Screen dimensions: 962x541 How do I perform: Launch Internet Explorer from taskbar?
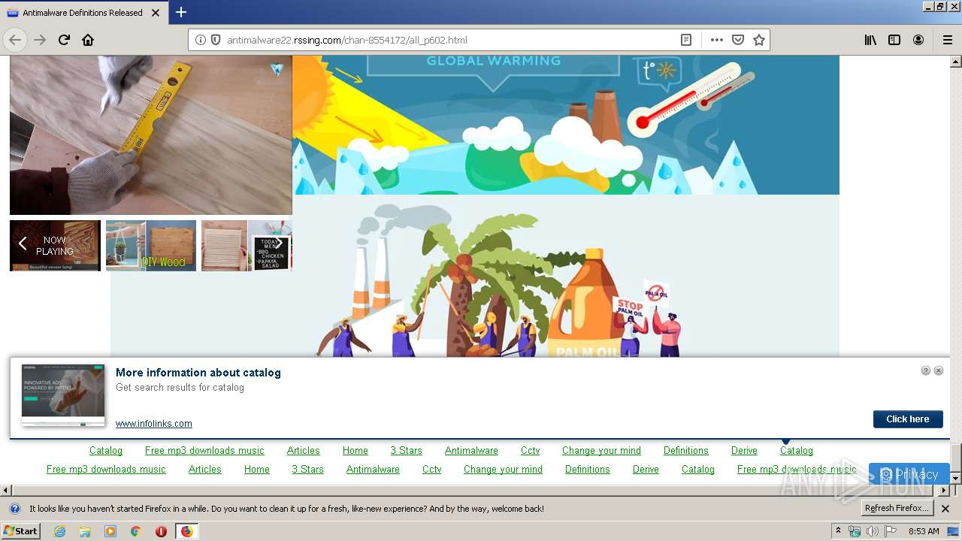tap(59, 531)
